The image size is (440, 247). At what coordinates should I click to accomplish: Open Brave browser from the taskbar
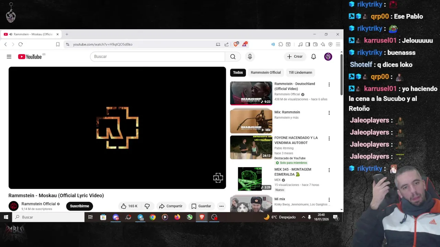(202, 217)
